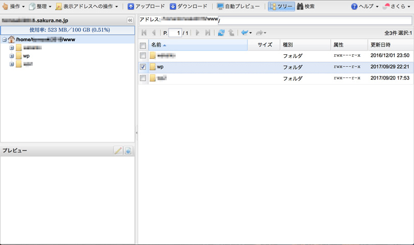Viewport: 414px width, 245px height.
Task: Click the wp folder icon in the list
Action: (x=153, y=67)
